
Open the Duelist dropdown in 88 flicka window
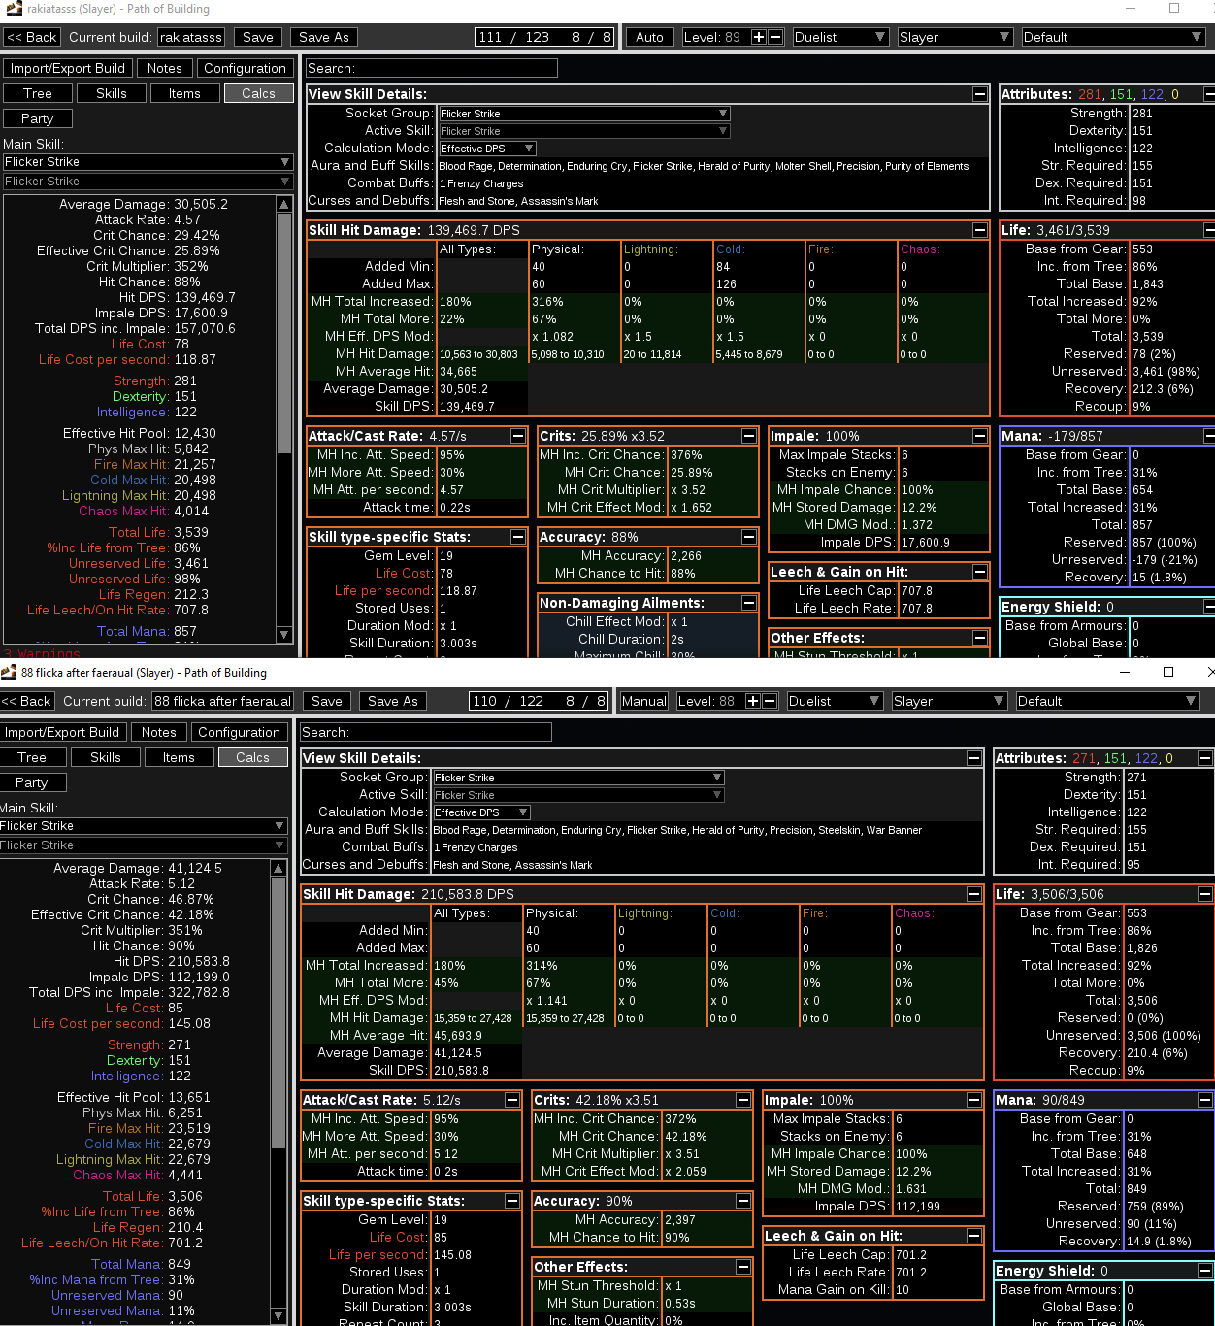[835, 701]
